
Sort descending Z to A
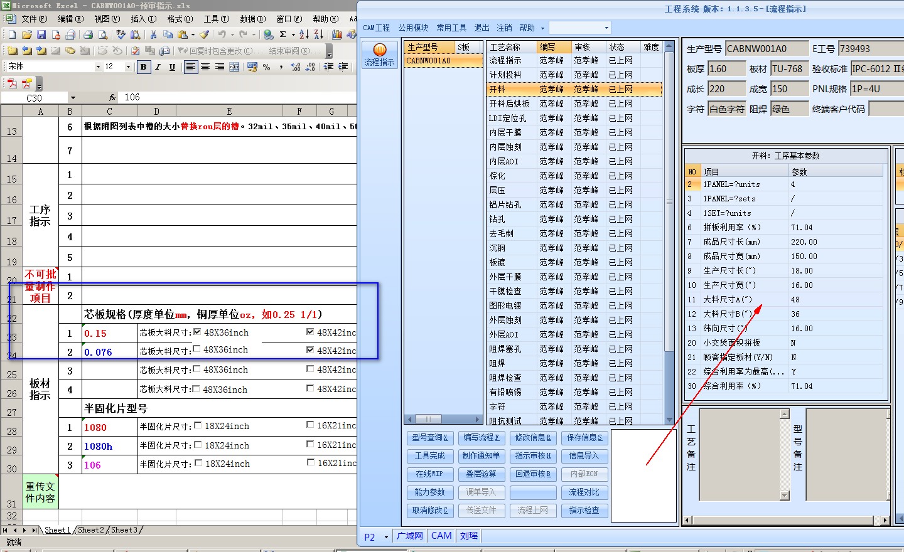tap(319, 34)
